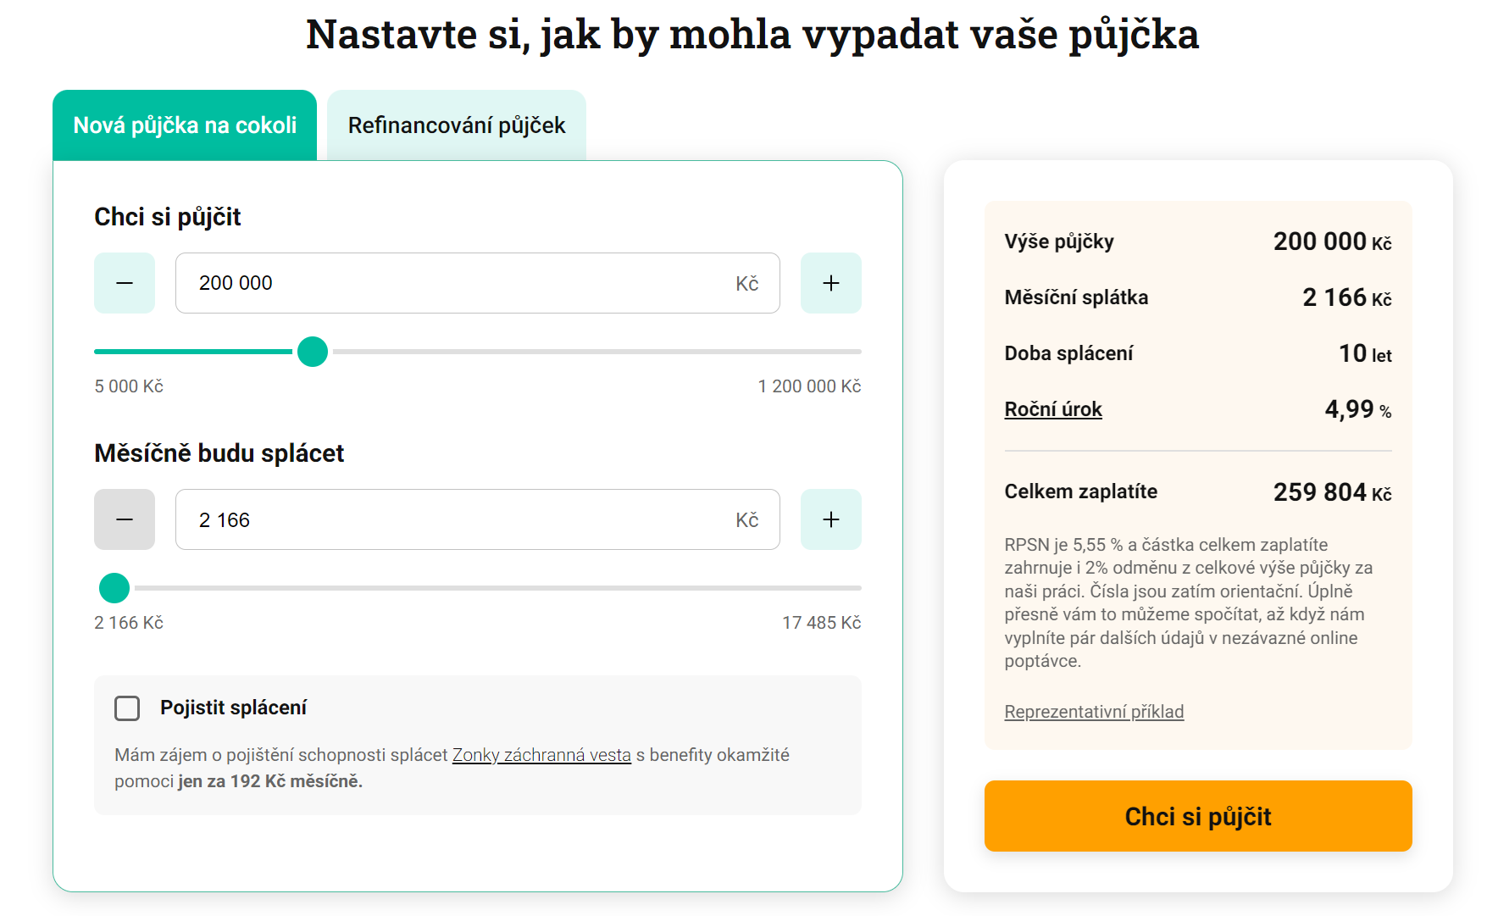The width and height of the screenshot is (1487, 916).
Task: Select Nová půjčka na cokoli tab
Action: pyautogui.click(x=185, y=125)
